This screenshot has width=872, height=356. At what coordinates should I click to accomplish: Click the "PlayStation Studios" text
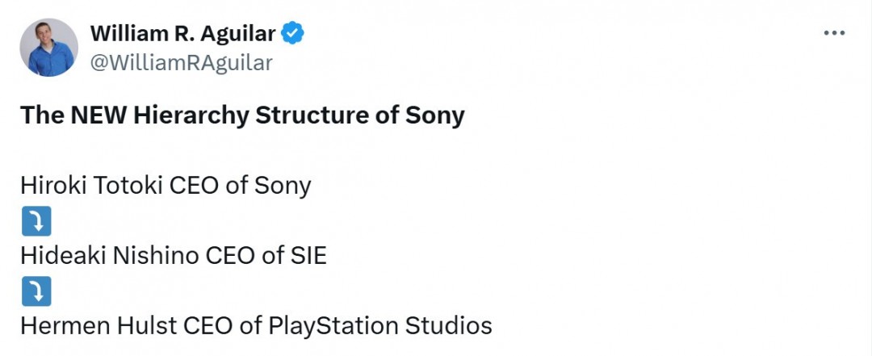click(379, 326)
